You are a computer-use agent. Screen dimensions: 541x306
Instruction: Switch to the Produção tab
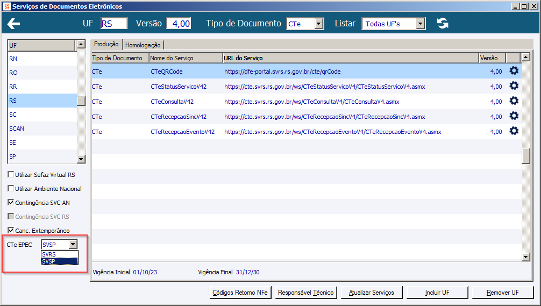pos(106,44)
